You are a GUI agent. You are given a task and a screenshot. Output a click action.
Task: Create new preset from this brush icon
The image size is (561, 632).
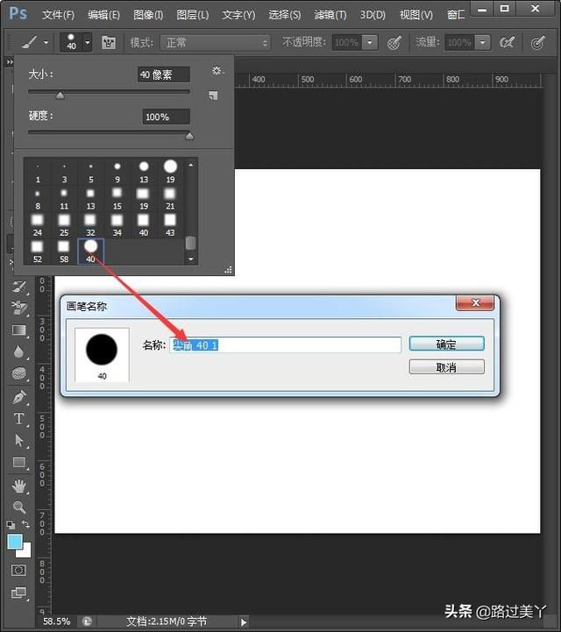[x=213, y=96]
